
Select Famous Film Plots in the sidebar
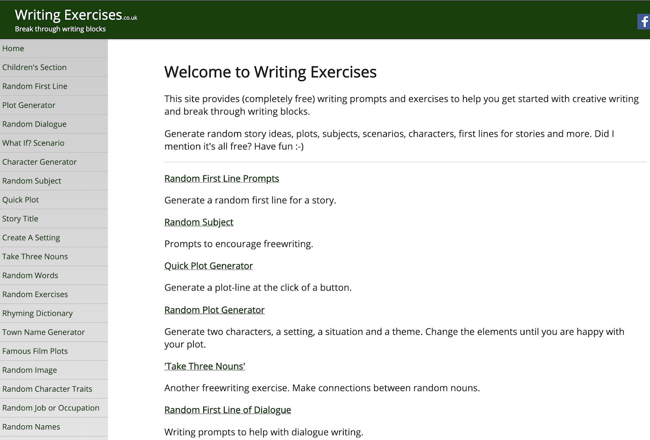[35, 351]
